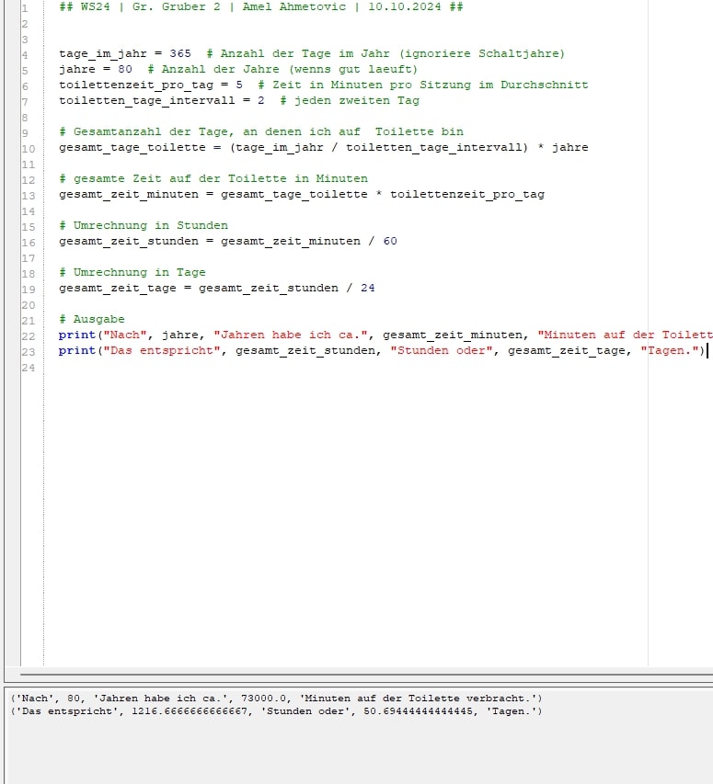
Task: Click the value 80 in jahre line
Action: pos(125,69)
